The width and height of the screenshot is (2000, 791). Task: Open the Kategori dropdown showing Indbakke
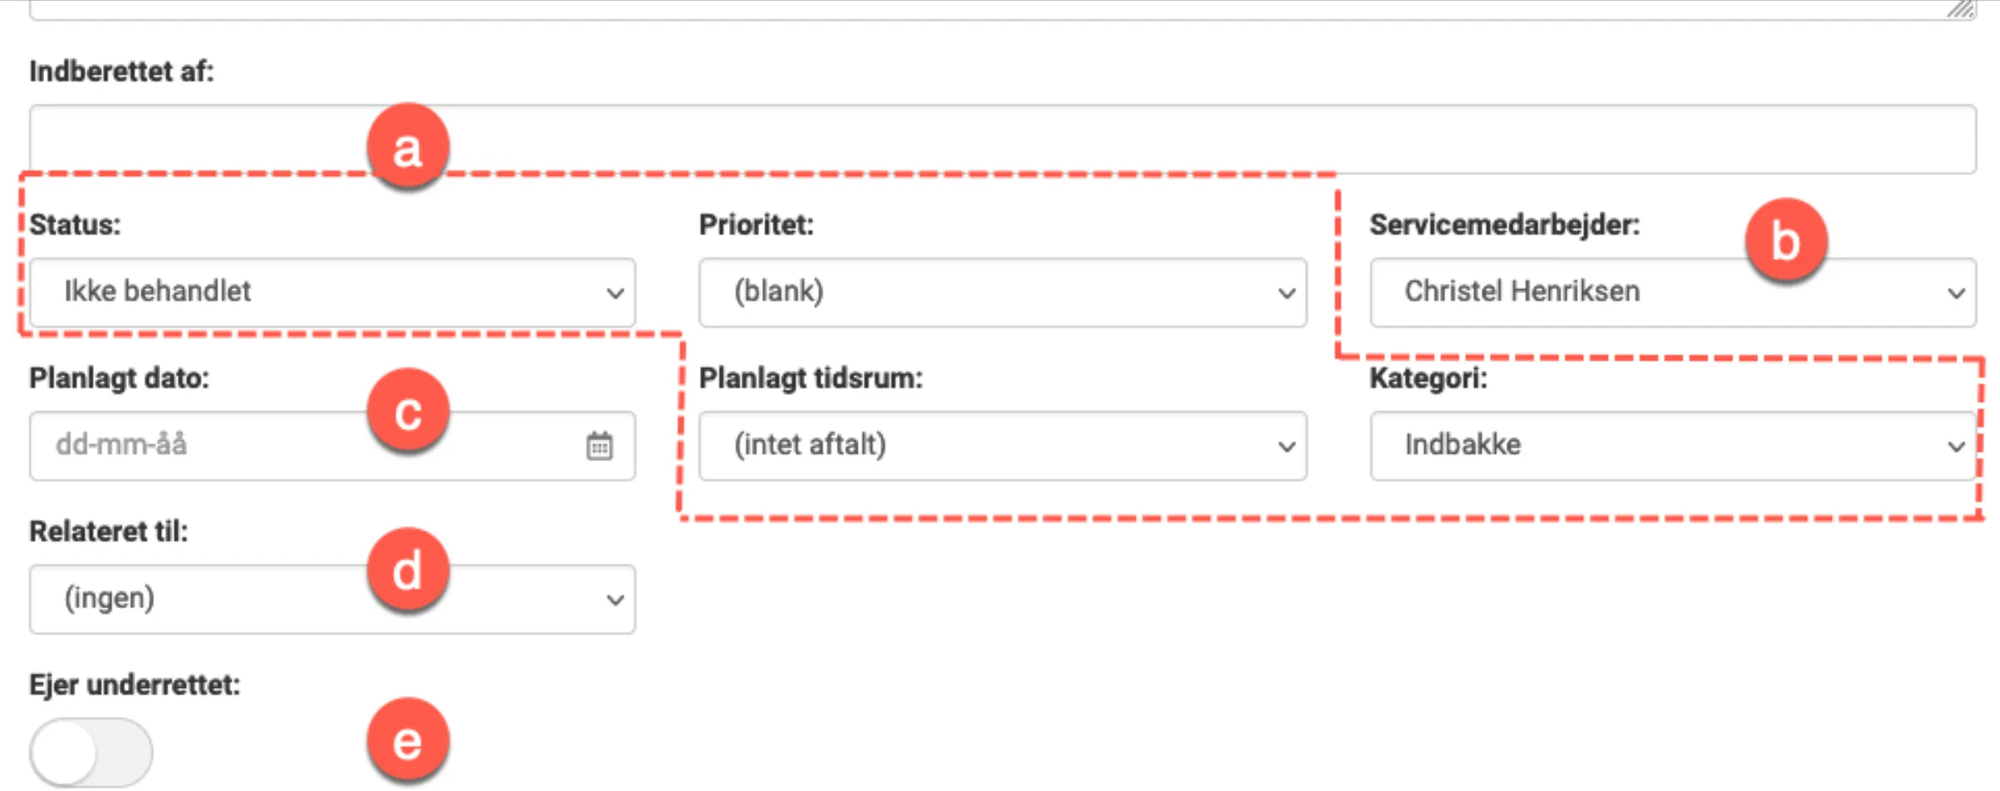tap(1671, 446)
